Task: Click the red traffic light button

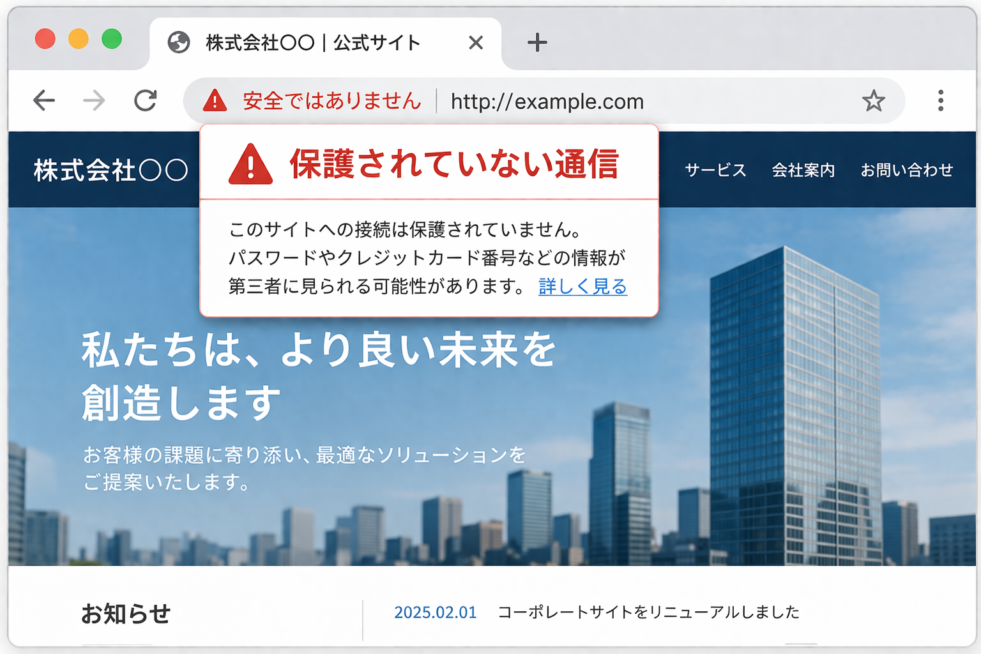Action: point(45,39)
